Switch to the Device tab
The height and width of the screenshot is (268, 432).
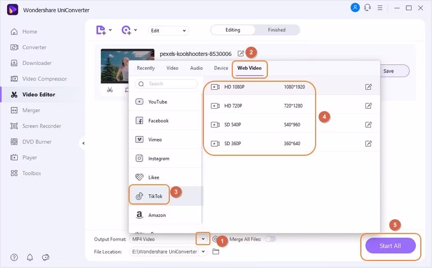[221, 68]
